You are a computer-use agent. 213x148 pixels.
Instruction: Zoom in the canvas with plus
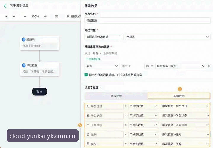pyautogui.click(x=45, y=17)
